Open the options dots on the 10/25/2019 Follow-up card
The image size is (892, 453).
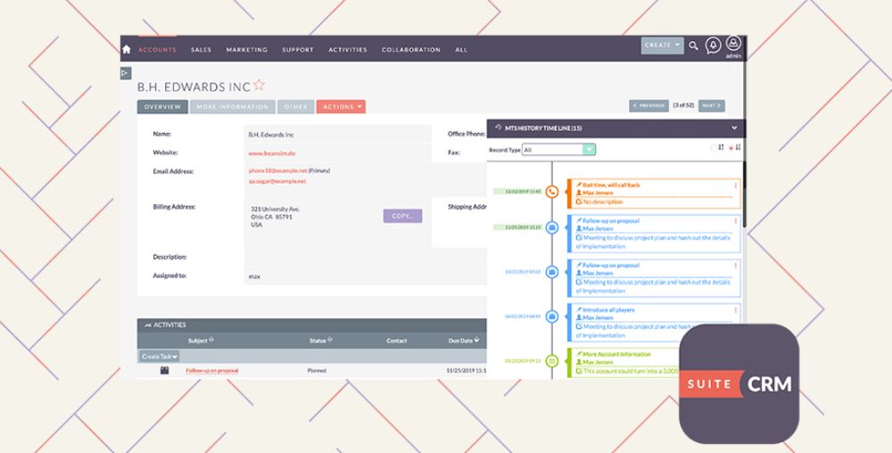[736, 266]
